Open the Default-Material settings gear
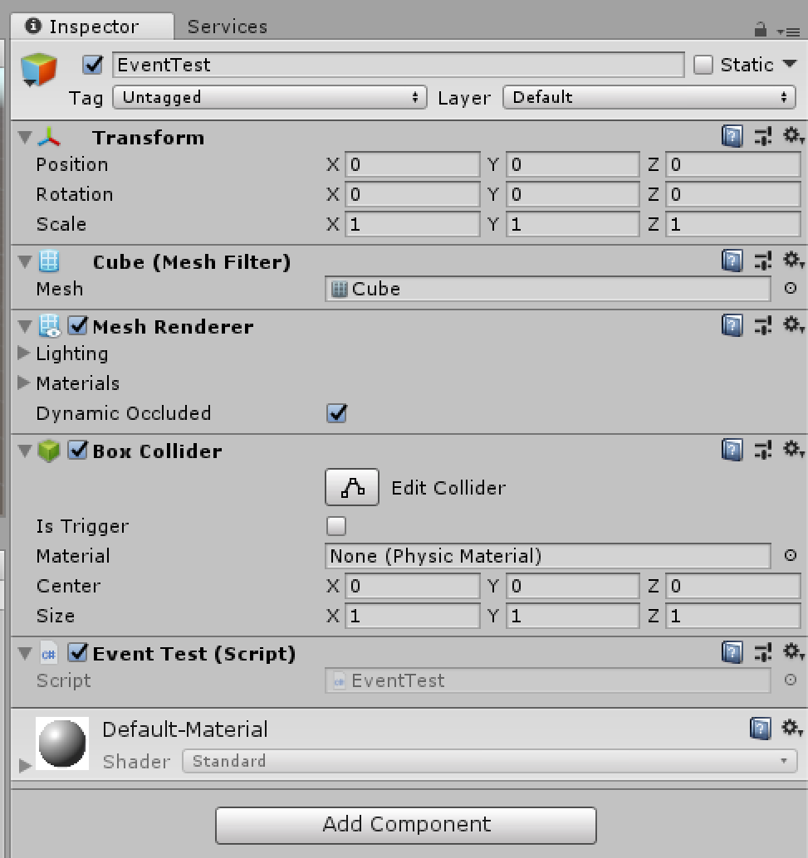This screenshot has height=858, width=808. [x=791, y=728]
